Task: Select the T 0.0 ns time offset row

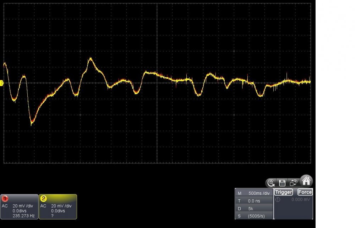Action: point(254,201)
